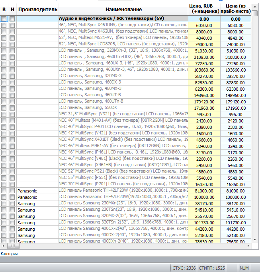
Task: Click the Цена (из прайс-листа) column header
Action: click(x=236, y=9)
